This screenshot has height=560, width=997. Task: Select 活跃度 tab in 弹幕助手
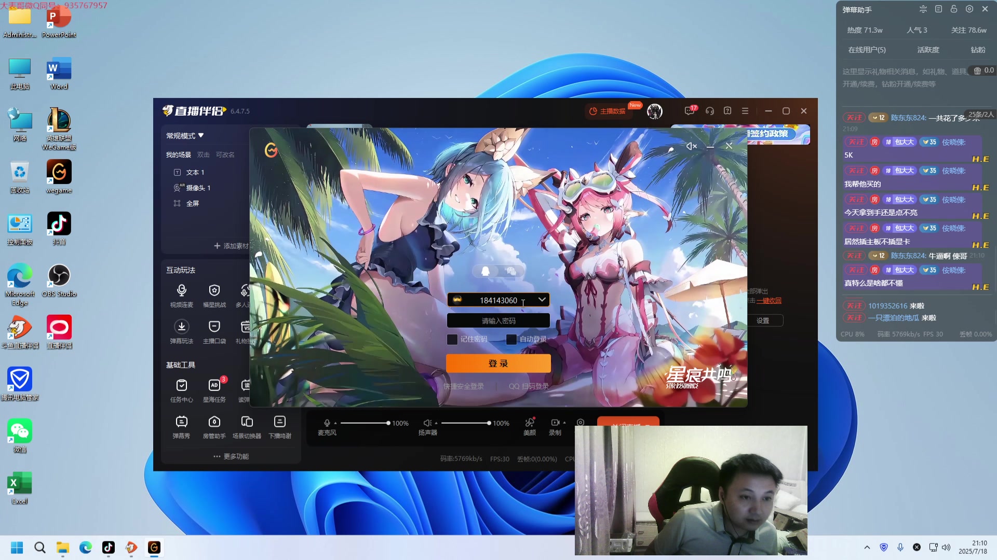pyautogui.click(x=928, y=50)
